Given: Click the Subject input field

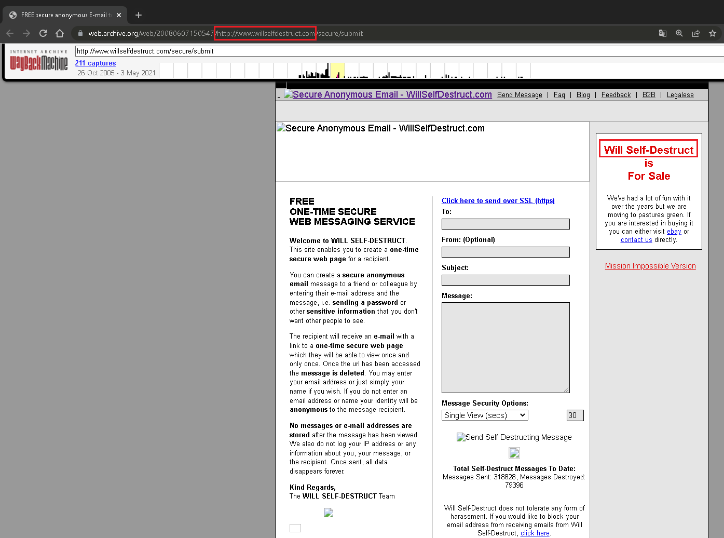Looking at the screenshot, I should 506,280.
